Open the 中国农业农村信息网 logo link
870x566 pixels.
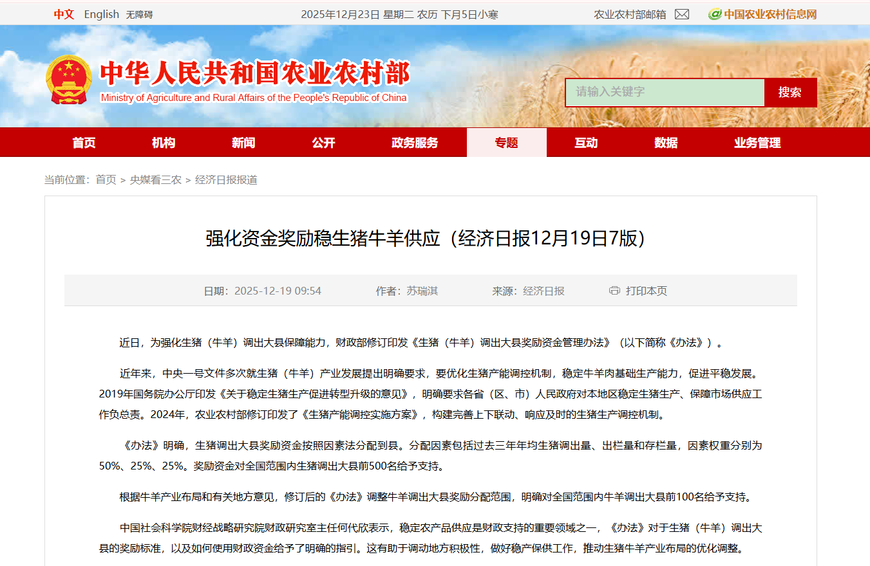point(762,14)
